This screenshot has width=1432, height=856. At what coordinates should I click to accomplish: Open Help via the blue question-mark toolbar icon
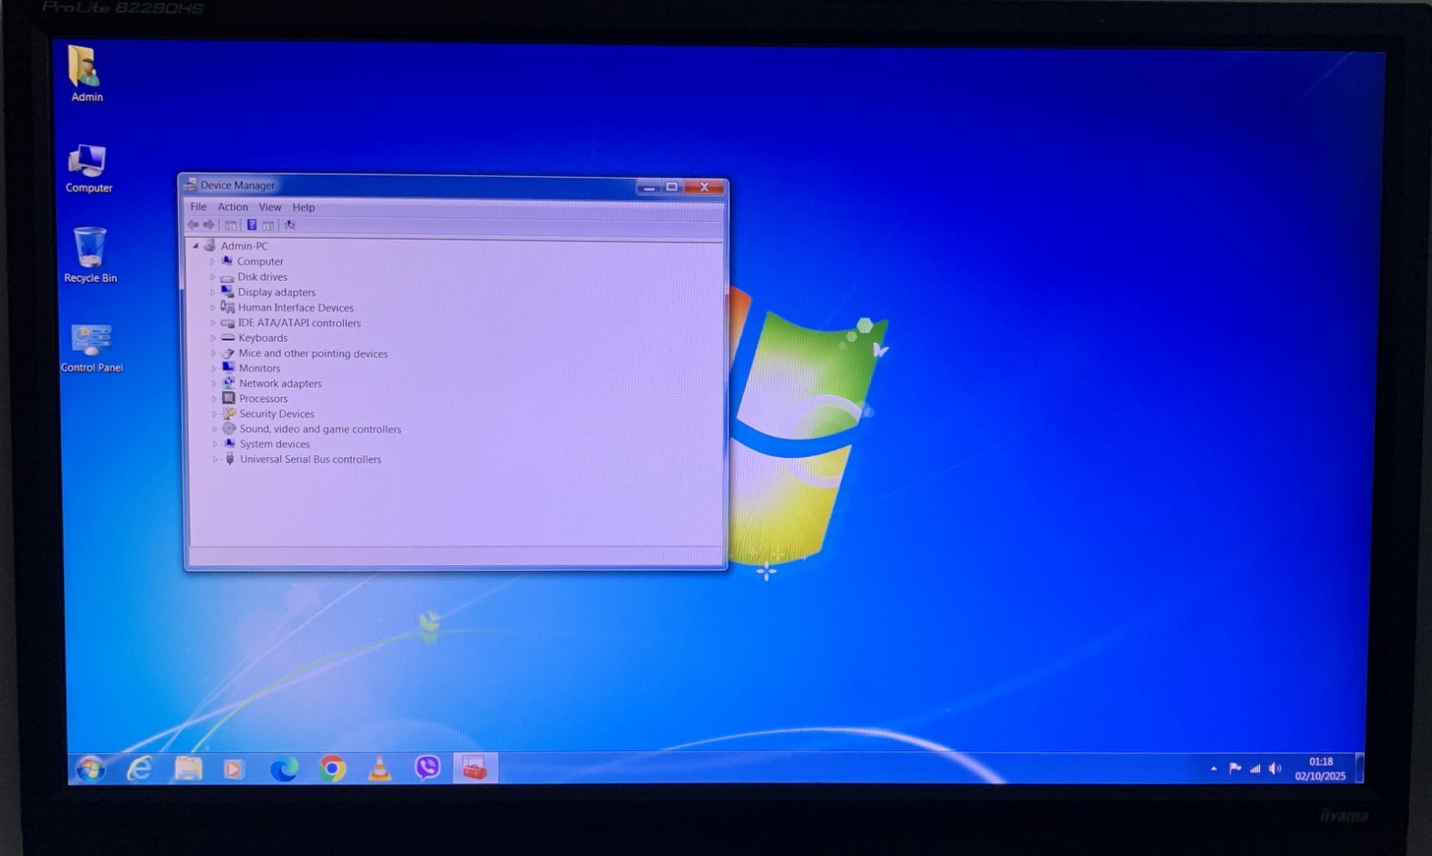[251, 225]
